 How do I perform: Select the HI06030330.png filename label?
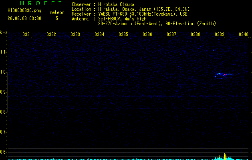pos(24,11)
